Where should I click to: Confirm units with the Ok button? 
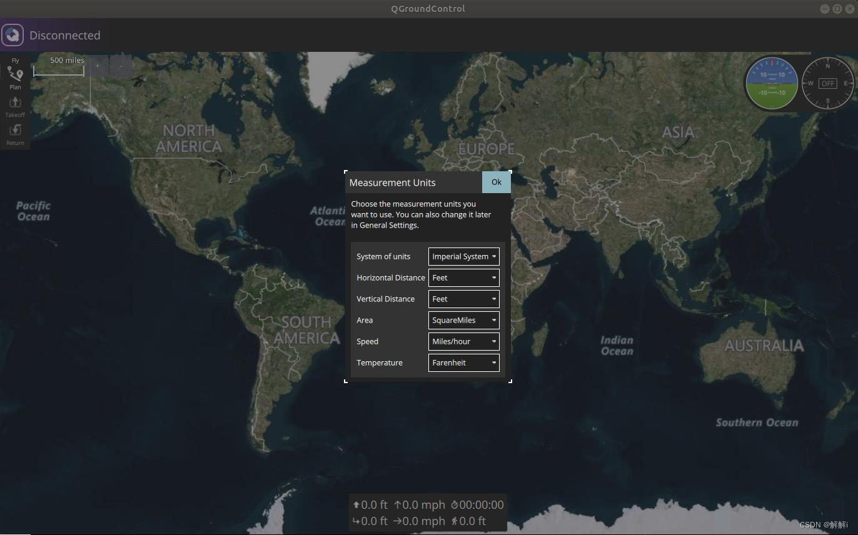tap(497, 182)
